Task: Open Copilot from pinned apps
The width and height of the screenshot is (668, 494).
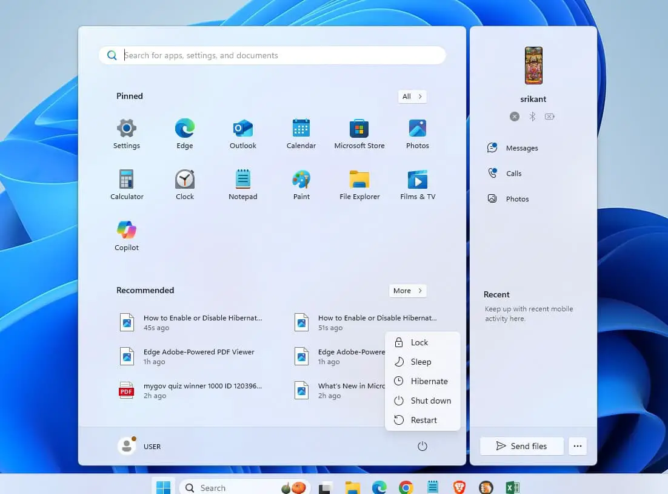Action: tap(127, 235)
